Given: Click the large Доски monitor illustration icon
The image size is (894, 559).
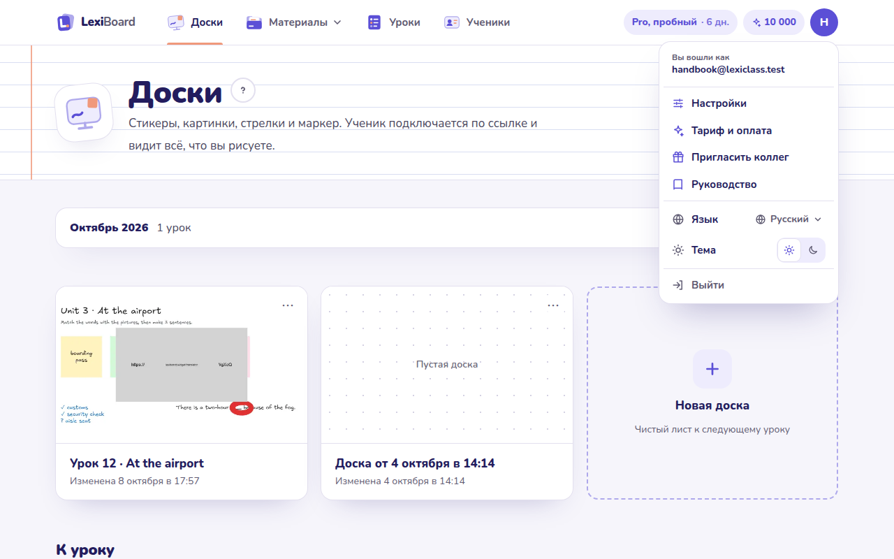Looking at the screenshot, I should 84,112.
